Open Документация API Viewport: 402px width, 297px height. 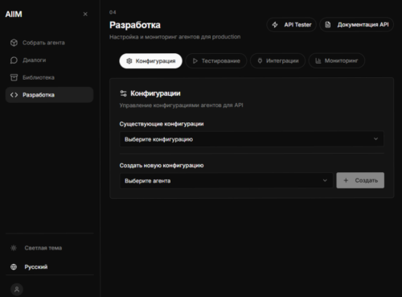356,25
